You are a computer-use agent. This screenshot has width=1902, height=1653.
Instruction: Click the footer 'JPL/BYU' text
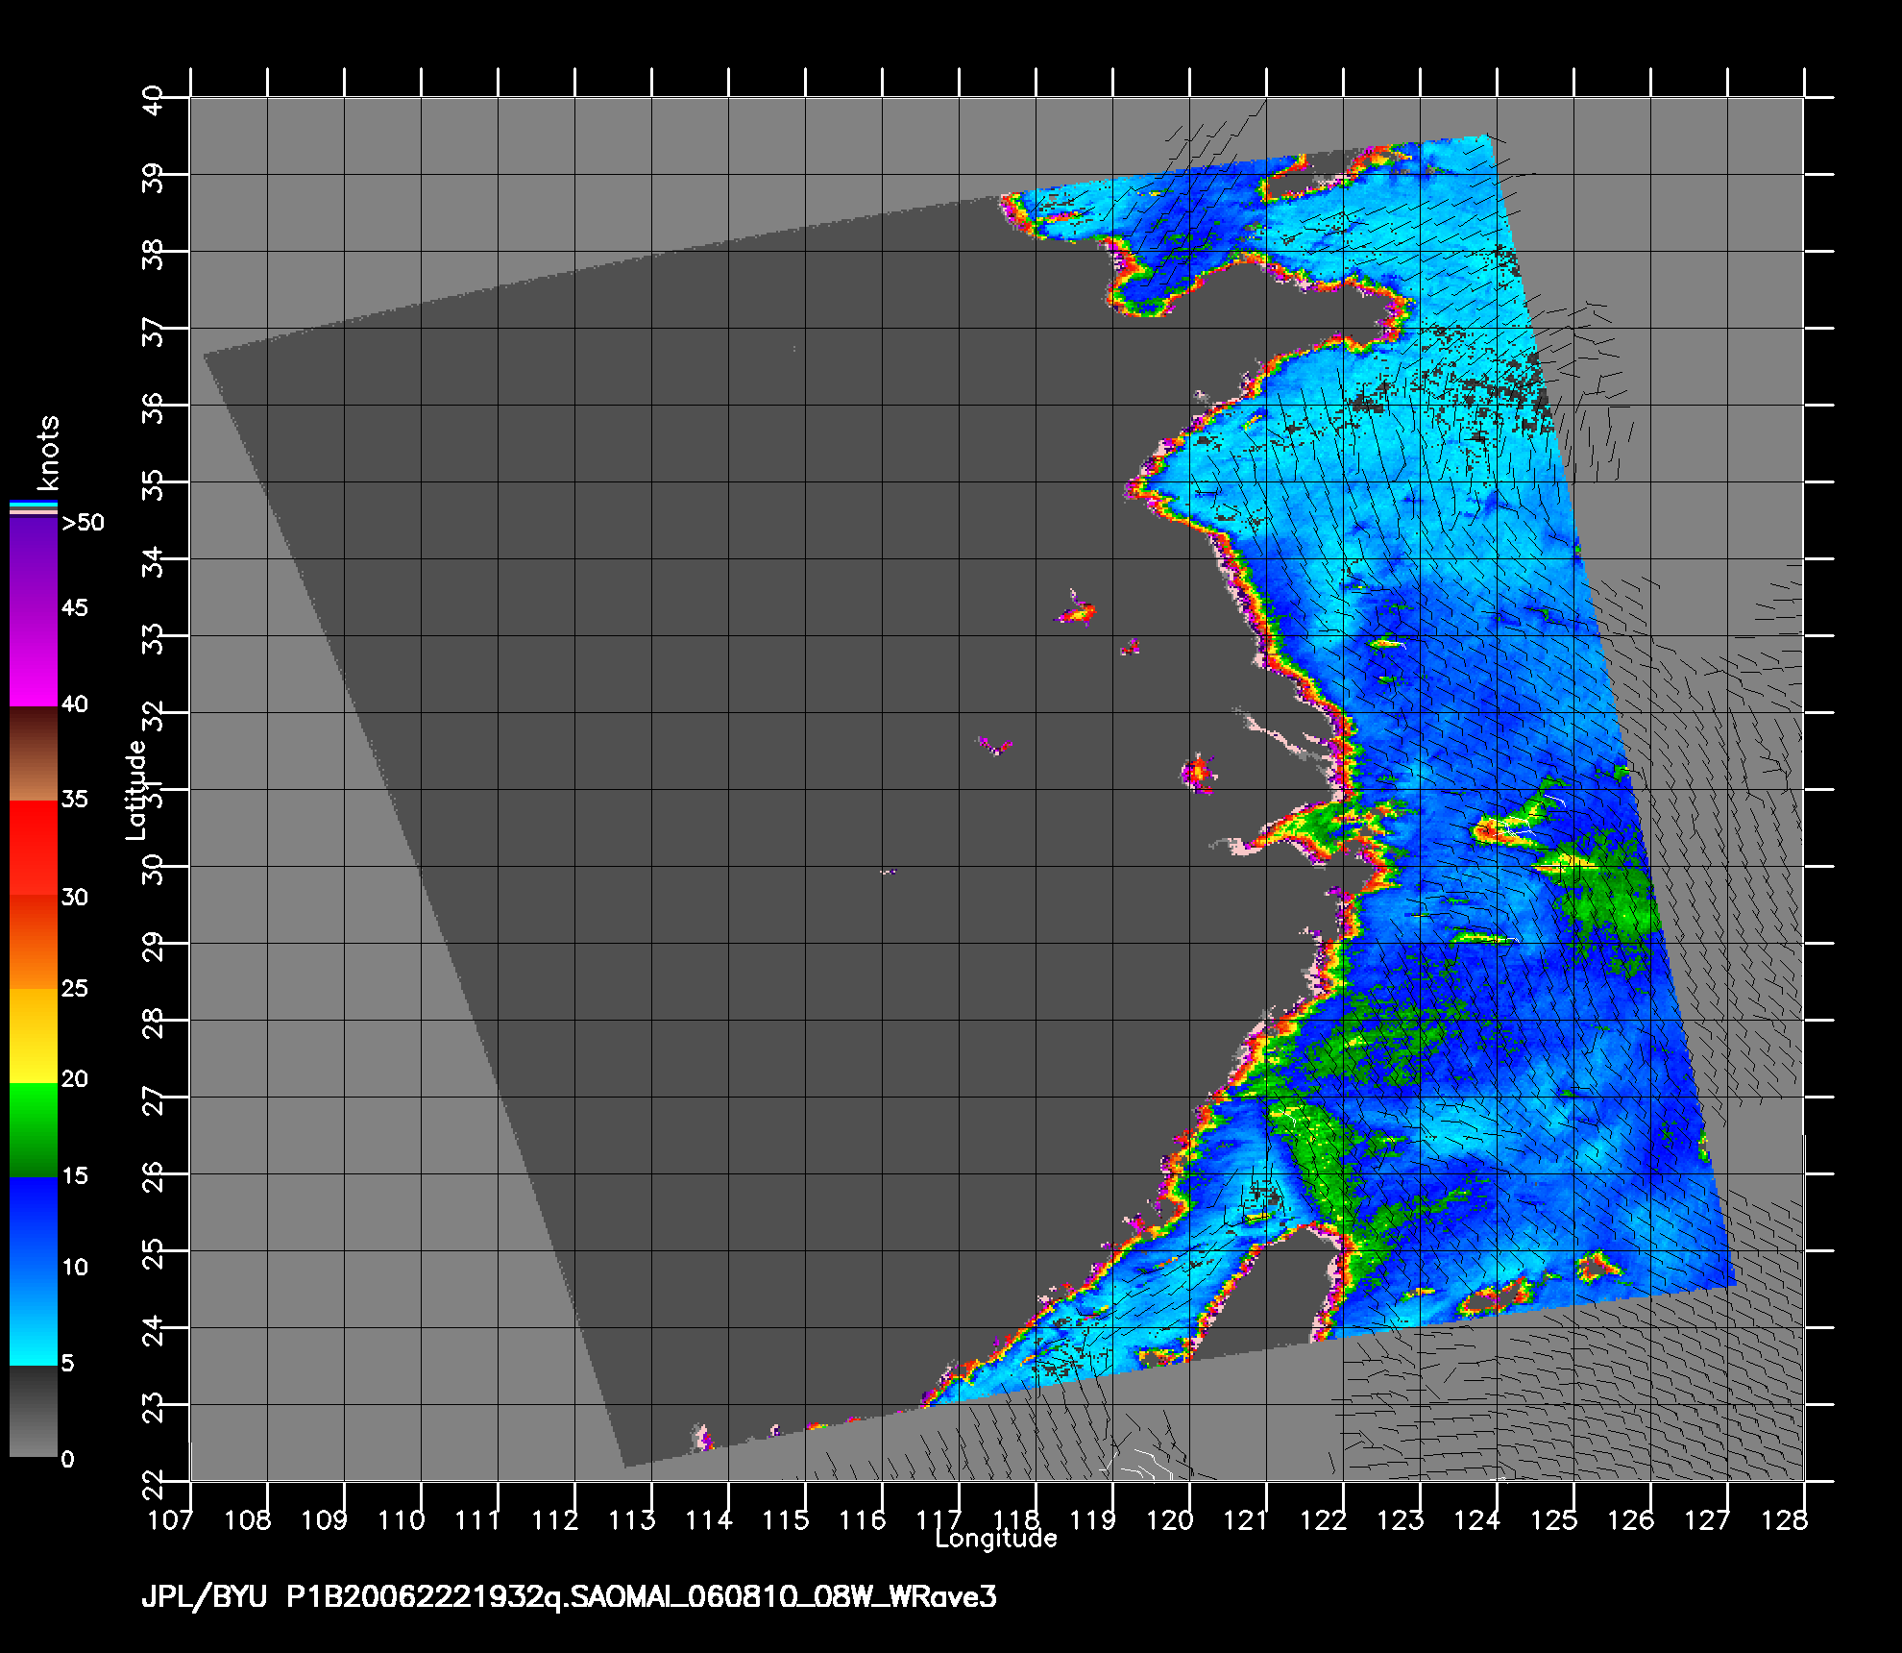click(x=204, y=1597)
